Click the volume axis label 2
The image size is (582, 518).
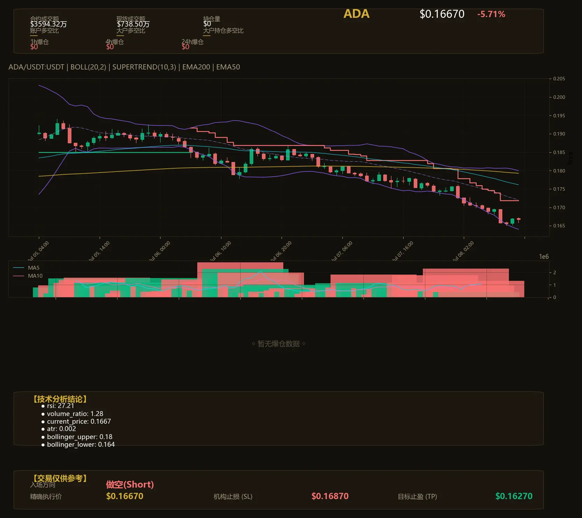click(554, 272)
